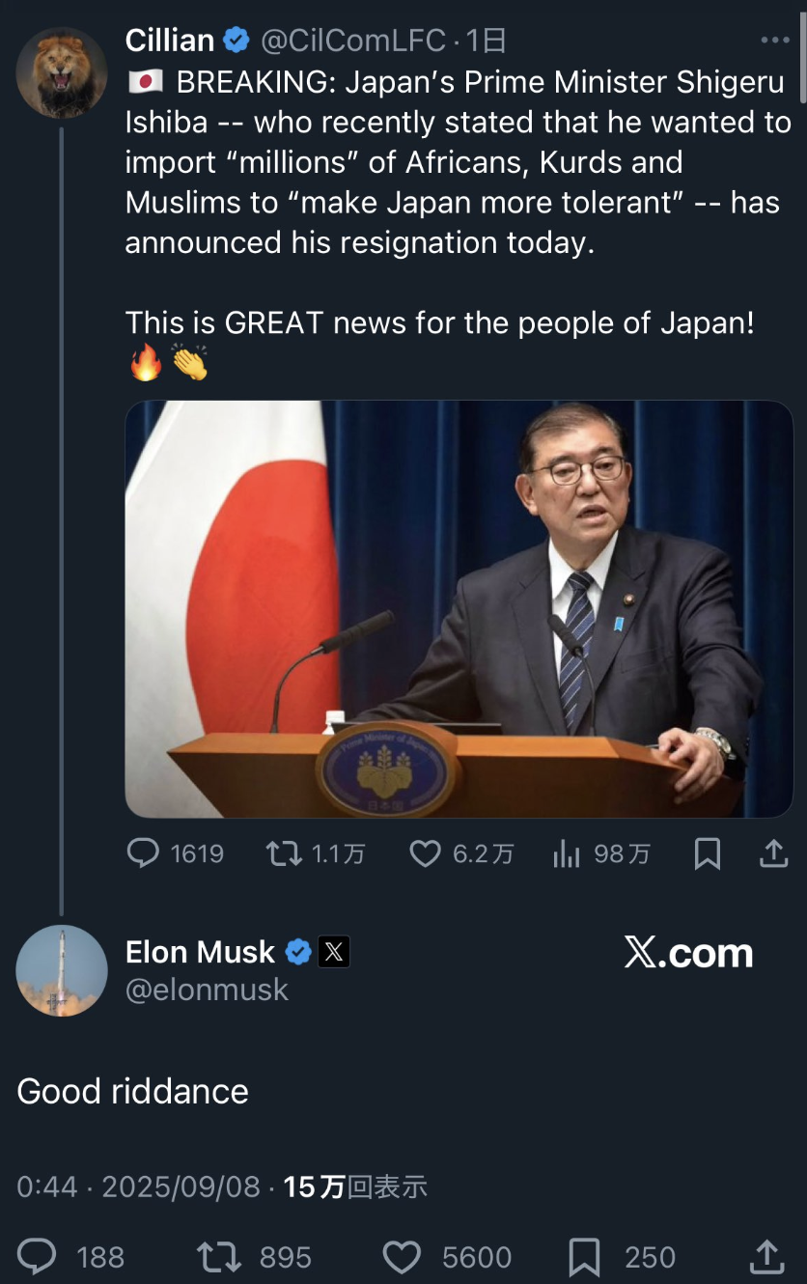Repost the Good riddance post
The height and width of the screenshot is (1284, 807).
pyautogui.click(x=217, y=1257)
